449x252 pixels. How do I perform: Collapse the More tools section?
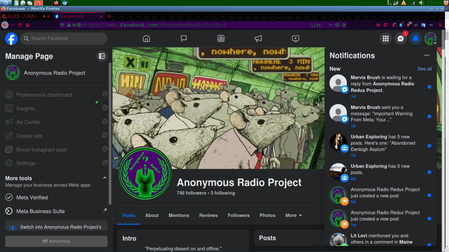[105, 178]
